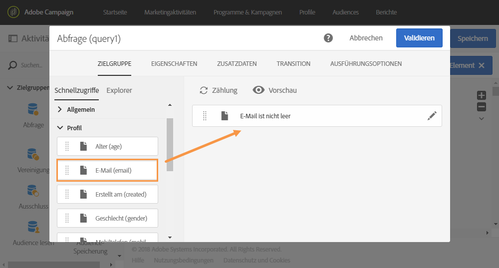Click the Validieren button
Image resolution: width=499 pixels, height=268 pixels.
pyautogui.click(x=419, y=38)
